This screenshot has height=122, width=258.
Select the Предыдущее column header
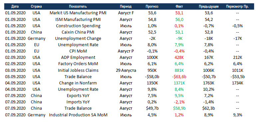[209, 7]
